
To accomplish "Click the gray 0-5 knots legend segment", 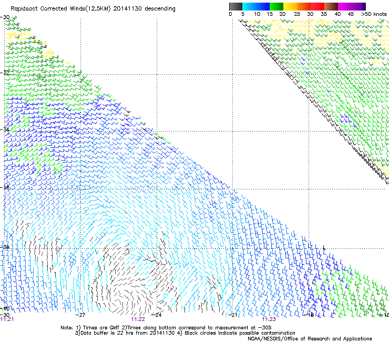I will click(236, 6).
